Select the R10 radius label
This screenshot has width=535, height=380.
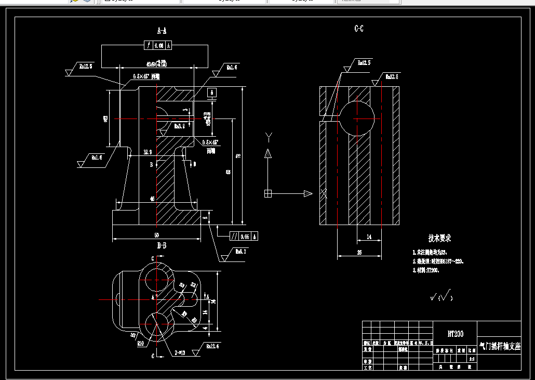point(141,344)
